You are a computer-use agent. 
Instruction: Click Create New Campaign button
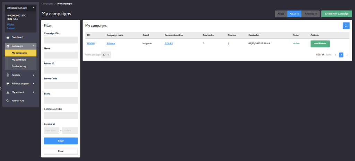coord(336,14)
